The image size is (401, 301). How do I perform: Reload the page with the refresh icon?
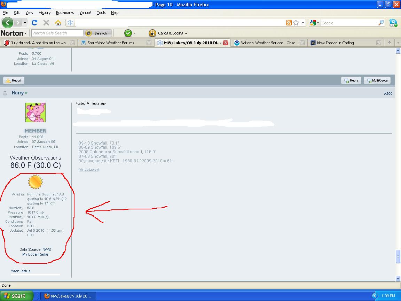[x=34, y=23]
